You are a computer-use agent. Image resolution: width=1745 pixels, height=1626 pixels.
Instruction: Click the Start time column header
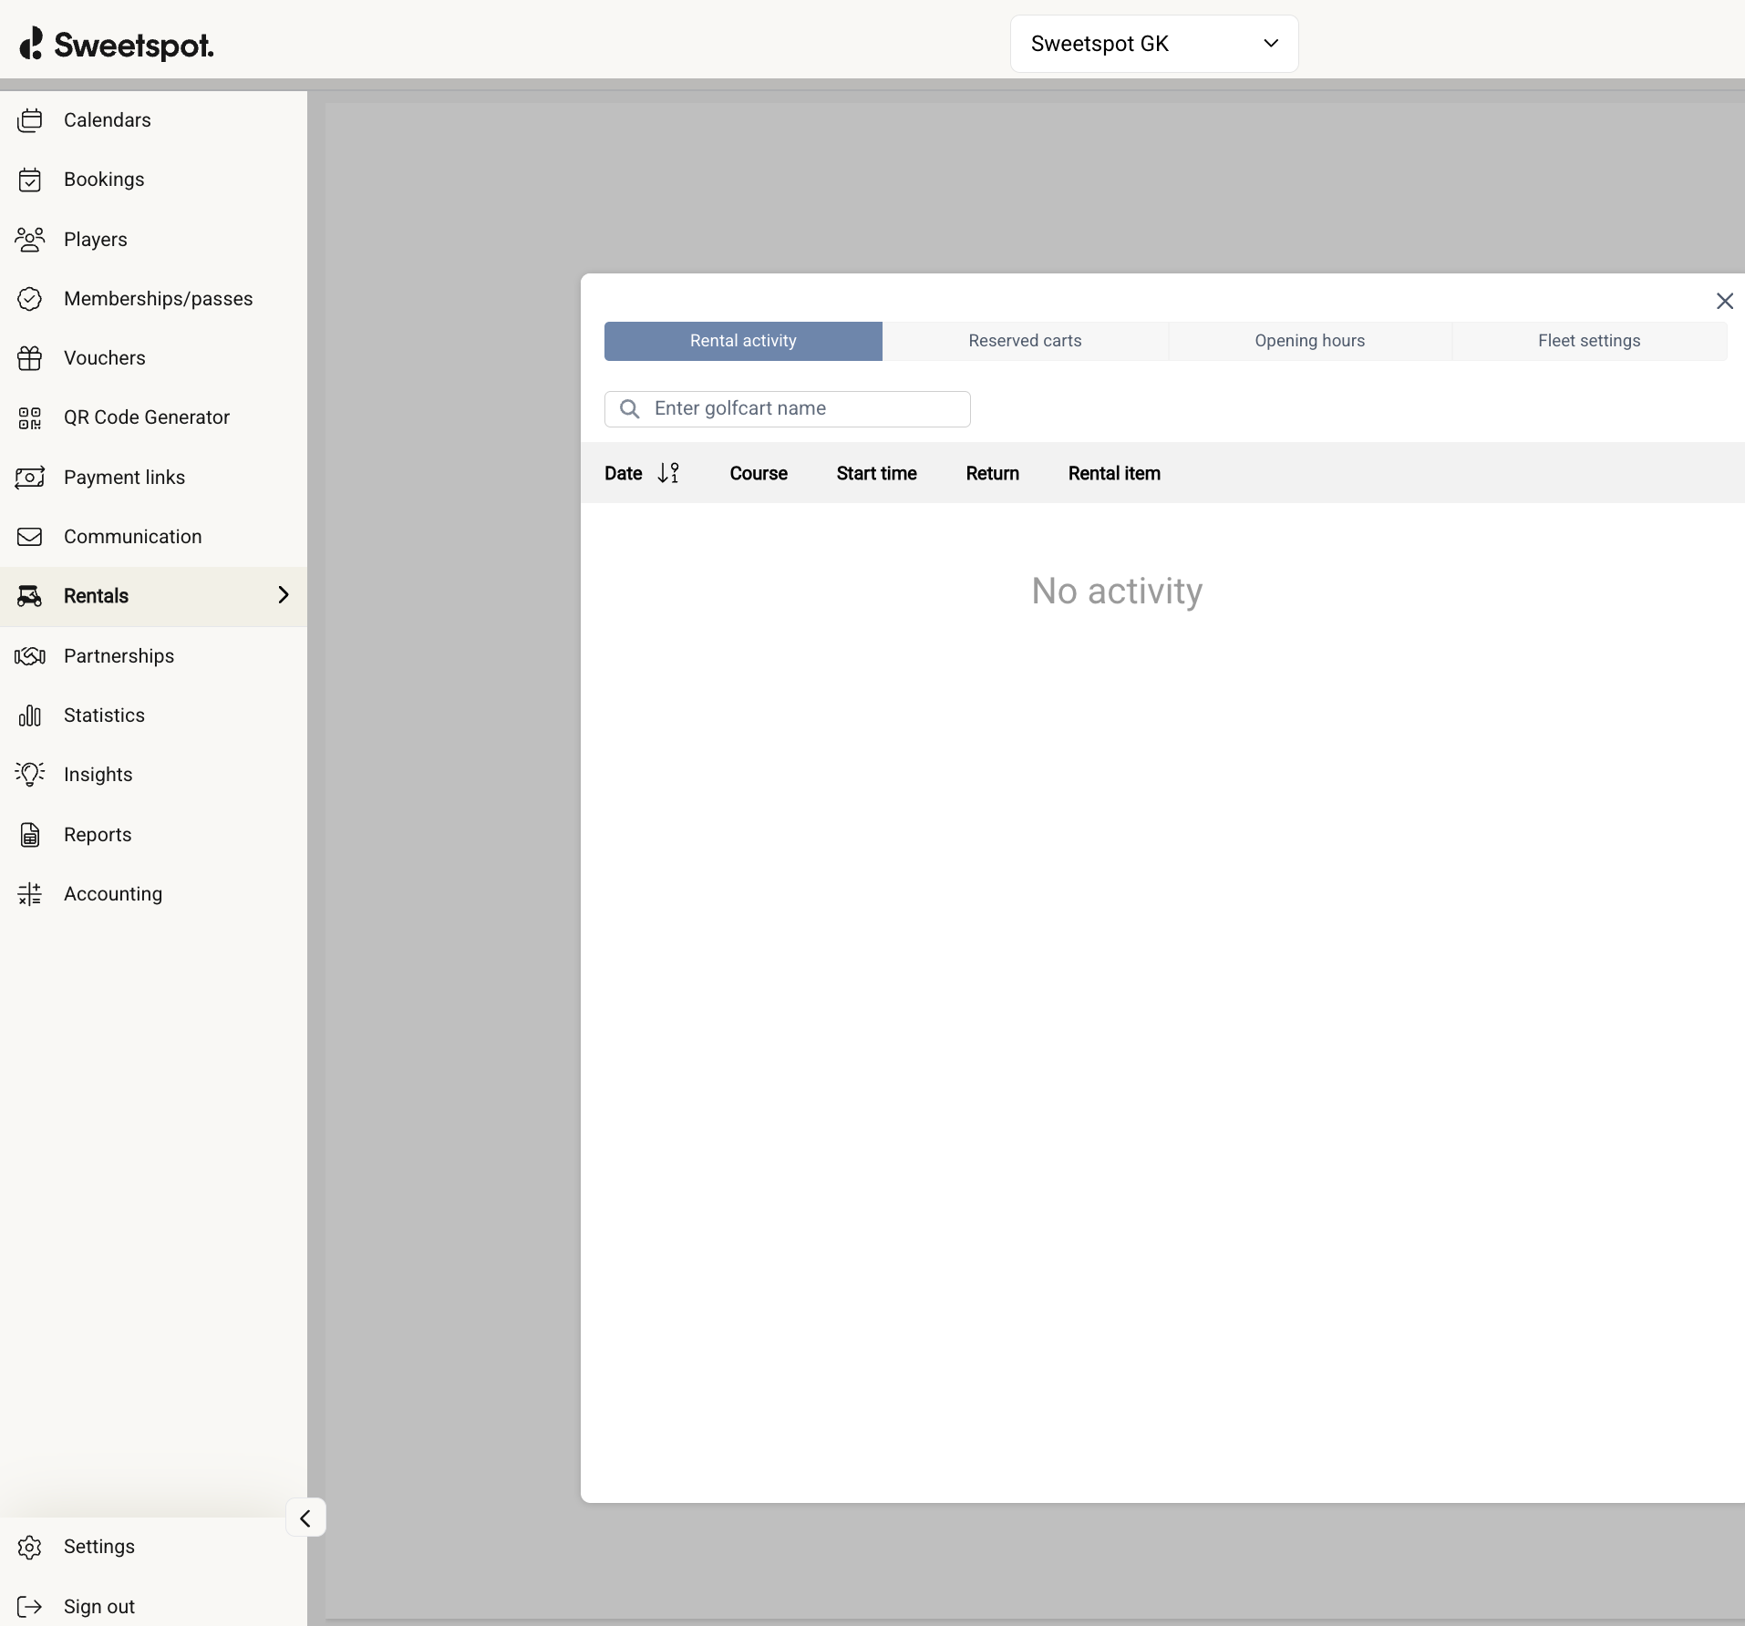pos(877,473)
